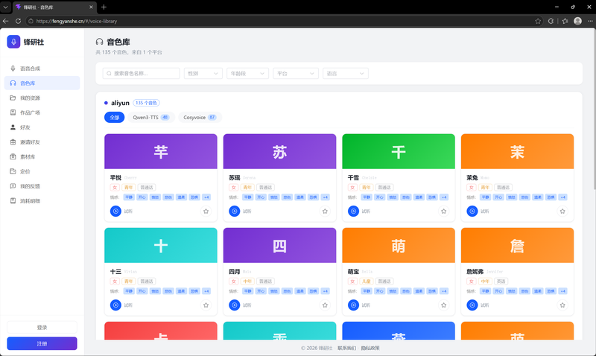The height and width of the screenshot is (356, 596).
Task: Favorite the 十三 voice with its star
Action: [x=206, y=305]
